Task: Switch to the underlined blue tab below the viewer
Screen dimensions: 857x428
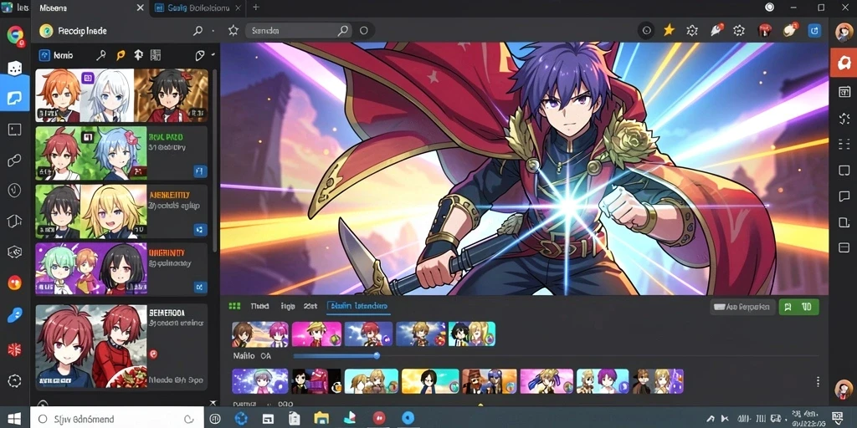Action: [358, 307]
